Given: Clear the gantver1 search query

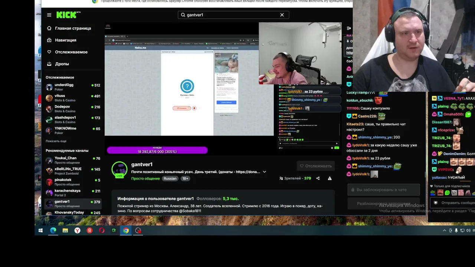Looking at the screenshot, I should point(282,15).
